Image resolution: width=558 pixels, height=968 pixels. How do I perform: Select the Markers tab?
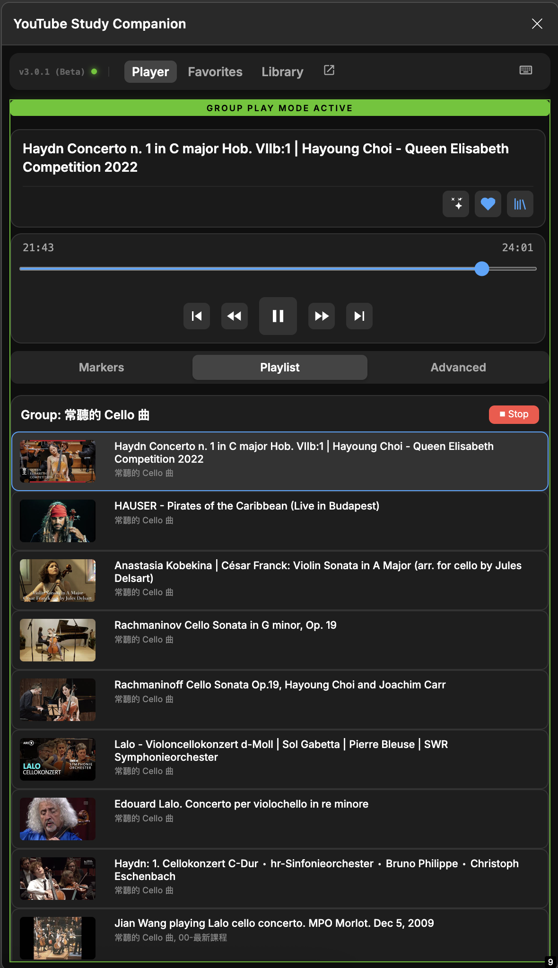point(101,368)
